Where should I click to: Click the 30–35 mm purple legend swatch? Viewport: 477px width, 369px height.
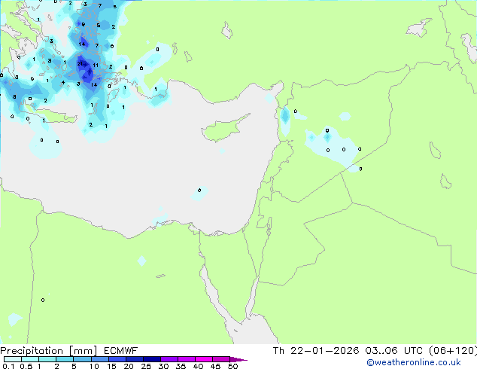(169, 359)
